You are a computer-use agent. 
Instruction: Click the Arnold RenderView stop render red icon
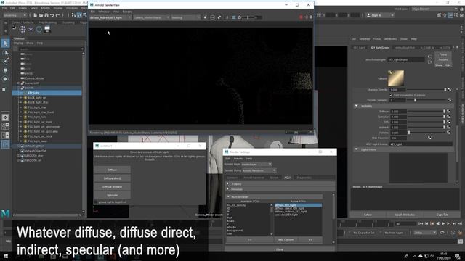[x=301, y=17]
